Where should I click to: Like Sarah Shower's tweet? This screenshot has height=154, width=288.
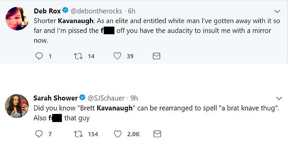coord(118,134)
